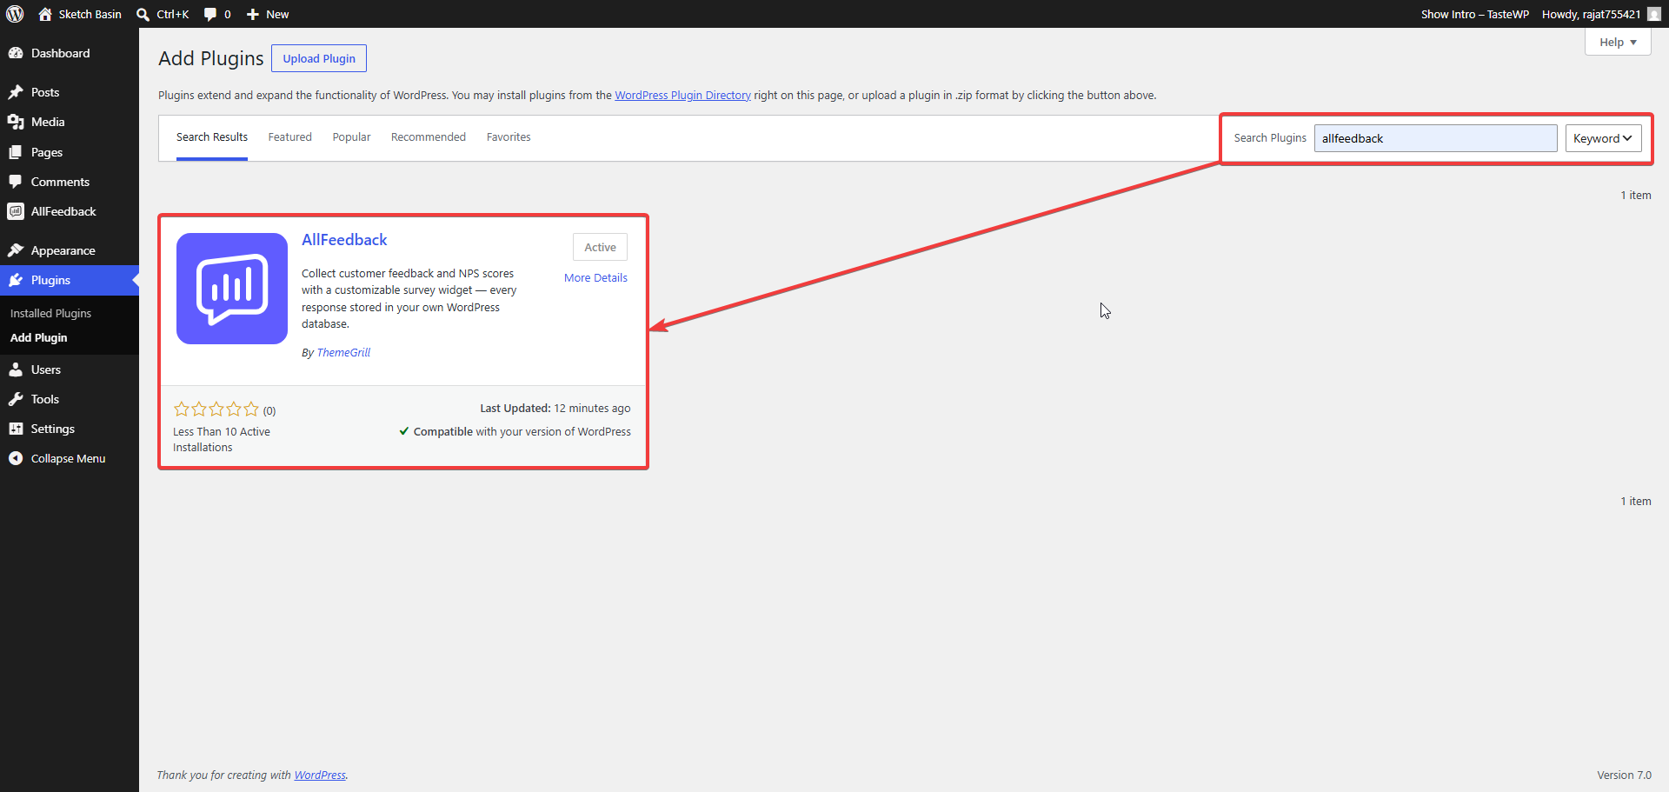Viewport: 1669px width, 792px height.
Task: Click 'Last Updated: 12 minutes ago' text
Action: (x=555, y=409)
